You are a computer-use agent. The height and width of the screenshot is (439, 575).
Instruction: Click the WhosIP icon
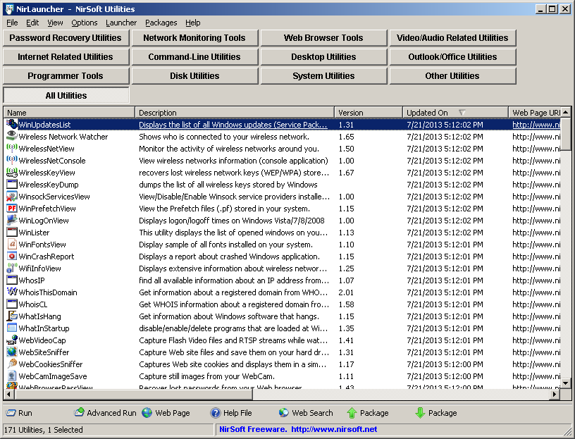point(12,280)
